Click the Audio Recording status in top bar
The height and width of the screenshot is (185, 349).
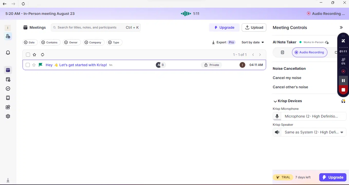(326, 14)
